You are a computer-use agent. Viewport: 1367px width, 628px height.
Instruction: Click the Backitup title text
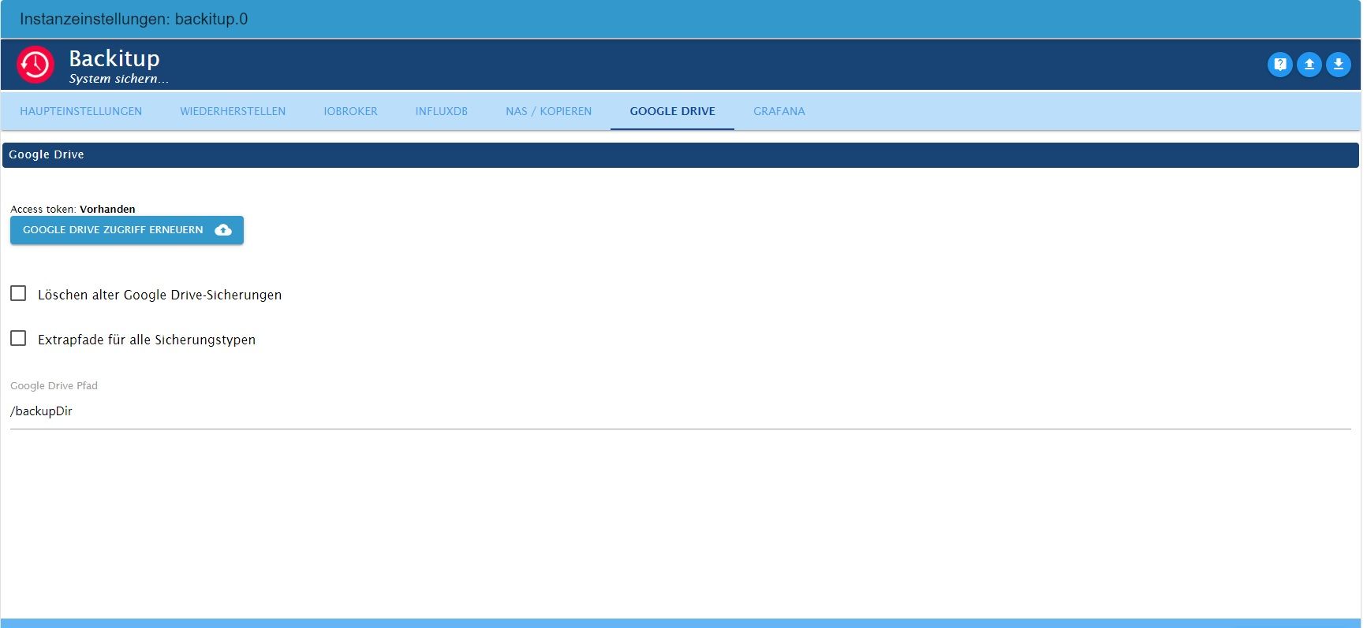click(114, 58)
